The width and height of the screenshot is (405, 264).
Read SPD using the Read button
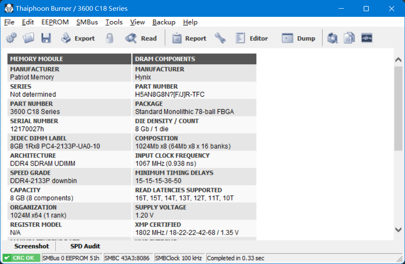click(141, 38)
